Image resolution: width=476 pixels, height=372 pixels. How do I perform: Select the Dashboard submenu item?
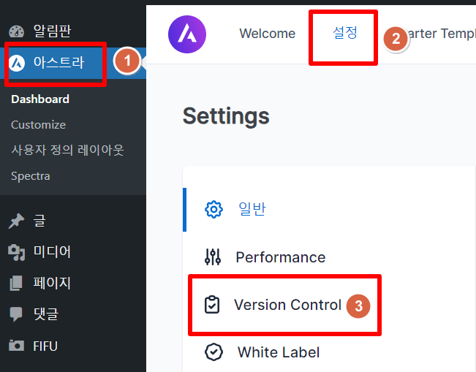40,99
